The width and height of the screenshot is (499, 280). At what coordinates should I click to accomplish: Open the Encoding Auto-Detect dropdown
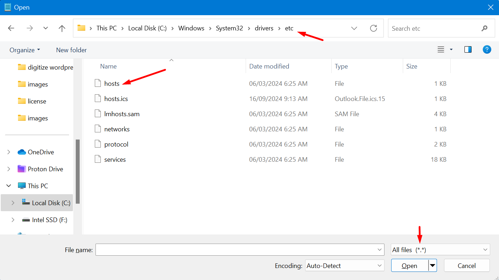tap(344, 266)
